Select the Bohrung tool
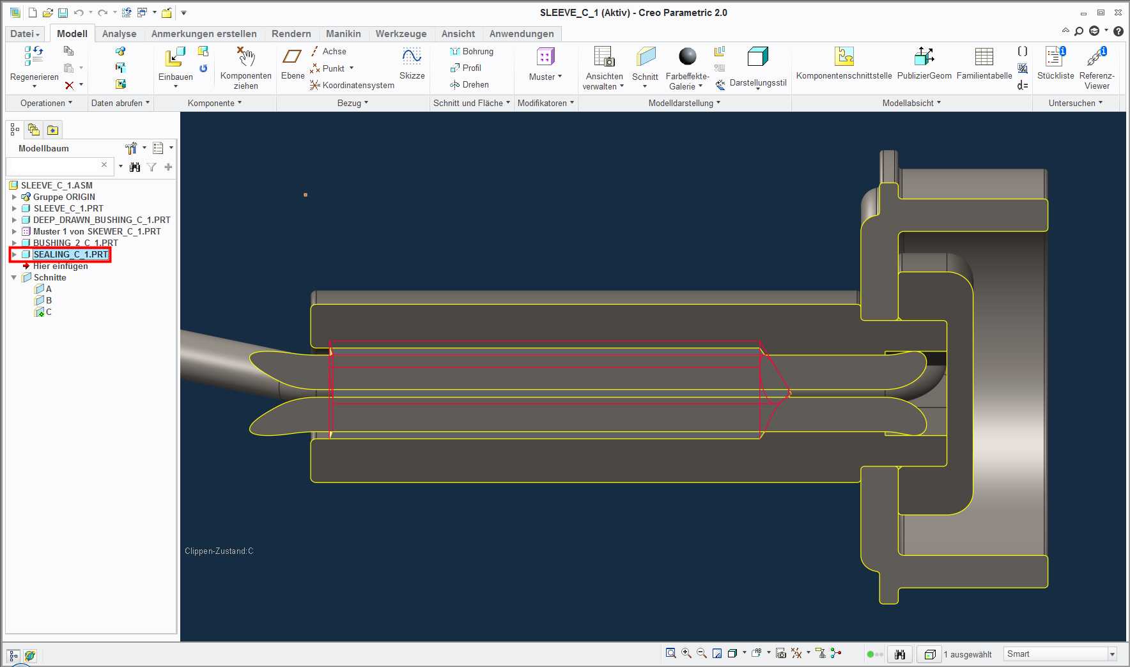Image resolution: width=1130 pixels, height=667 pixels. click(x=472, y=51)
